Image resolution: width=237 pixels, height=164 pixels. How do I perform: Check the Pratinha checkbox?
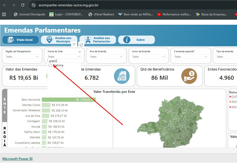50,65
